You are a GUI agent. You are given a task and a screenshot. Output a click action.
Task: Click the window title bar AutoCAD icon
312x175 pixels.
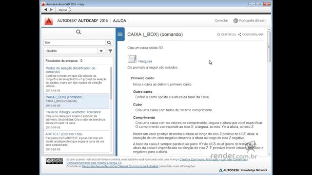(x=43, y=4)
